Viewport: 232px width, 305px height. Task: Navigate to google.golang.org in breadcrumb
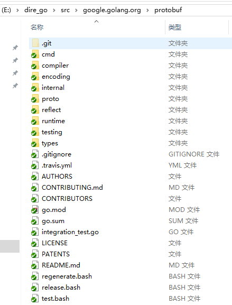click(112, 10)
